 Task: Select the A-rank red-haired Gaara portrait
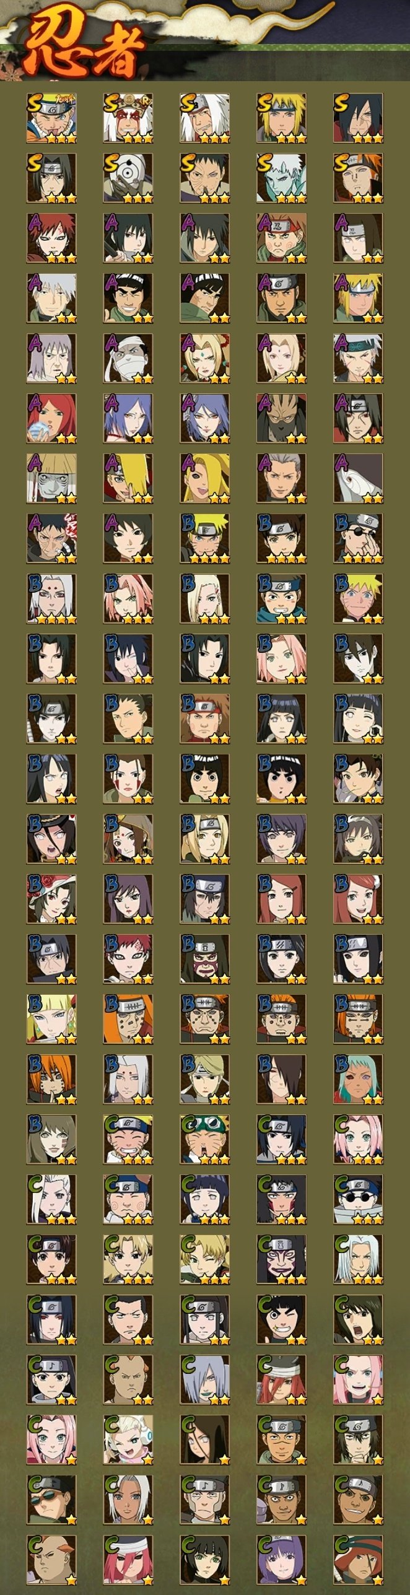pyautogui.click(x=51, y=238)
